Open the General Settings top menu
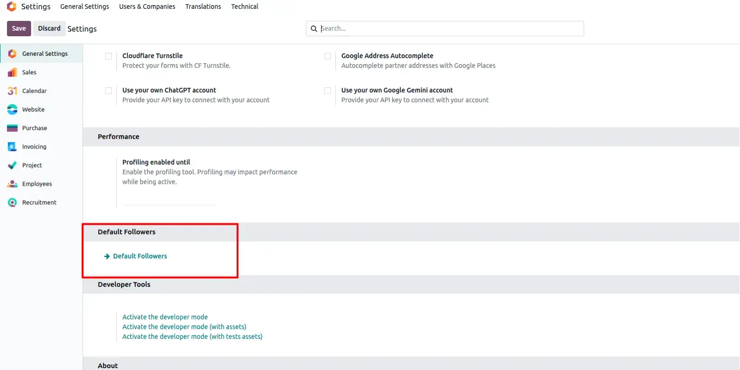This screenshot has width=740, height=370. click(84, 6)
